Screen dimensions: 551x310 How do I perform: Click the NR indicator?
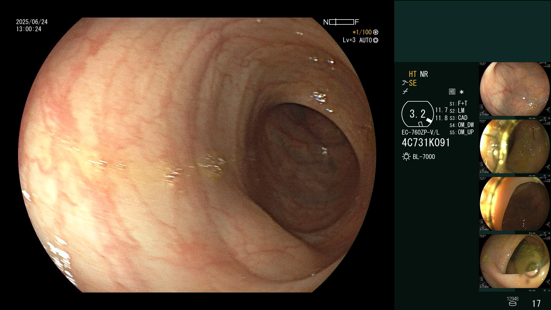pyautogui.click(x=424, y=74)
